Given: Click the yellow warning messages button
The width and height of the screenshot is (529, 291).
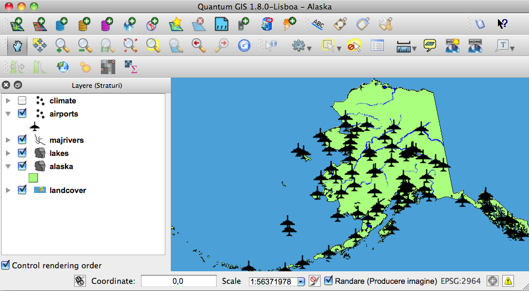Looking at the screenshot, I should (x=508, y=281).
